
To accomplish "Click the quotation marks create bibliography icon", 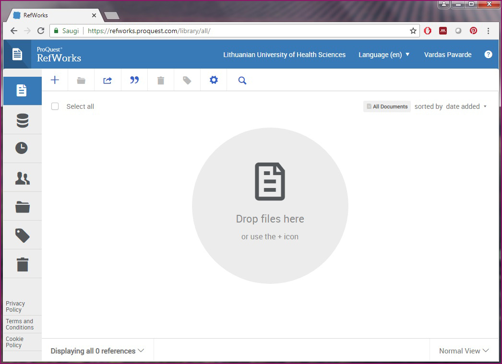I will (x=134, y=80).
